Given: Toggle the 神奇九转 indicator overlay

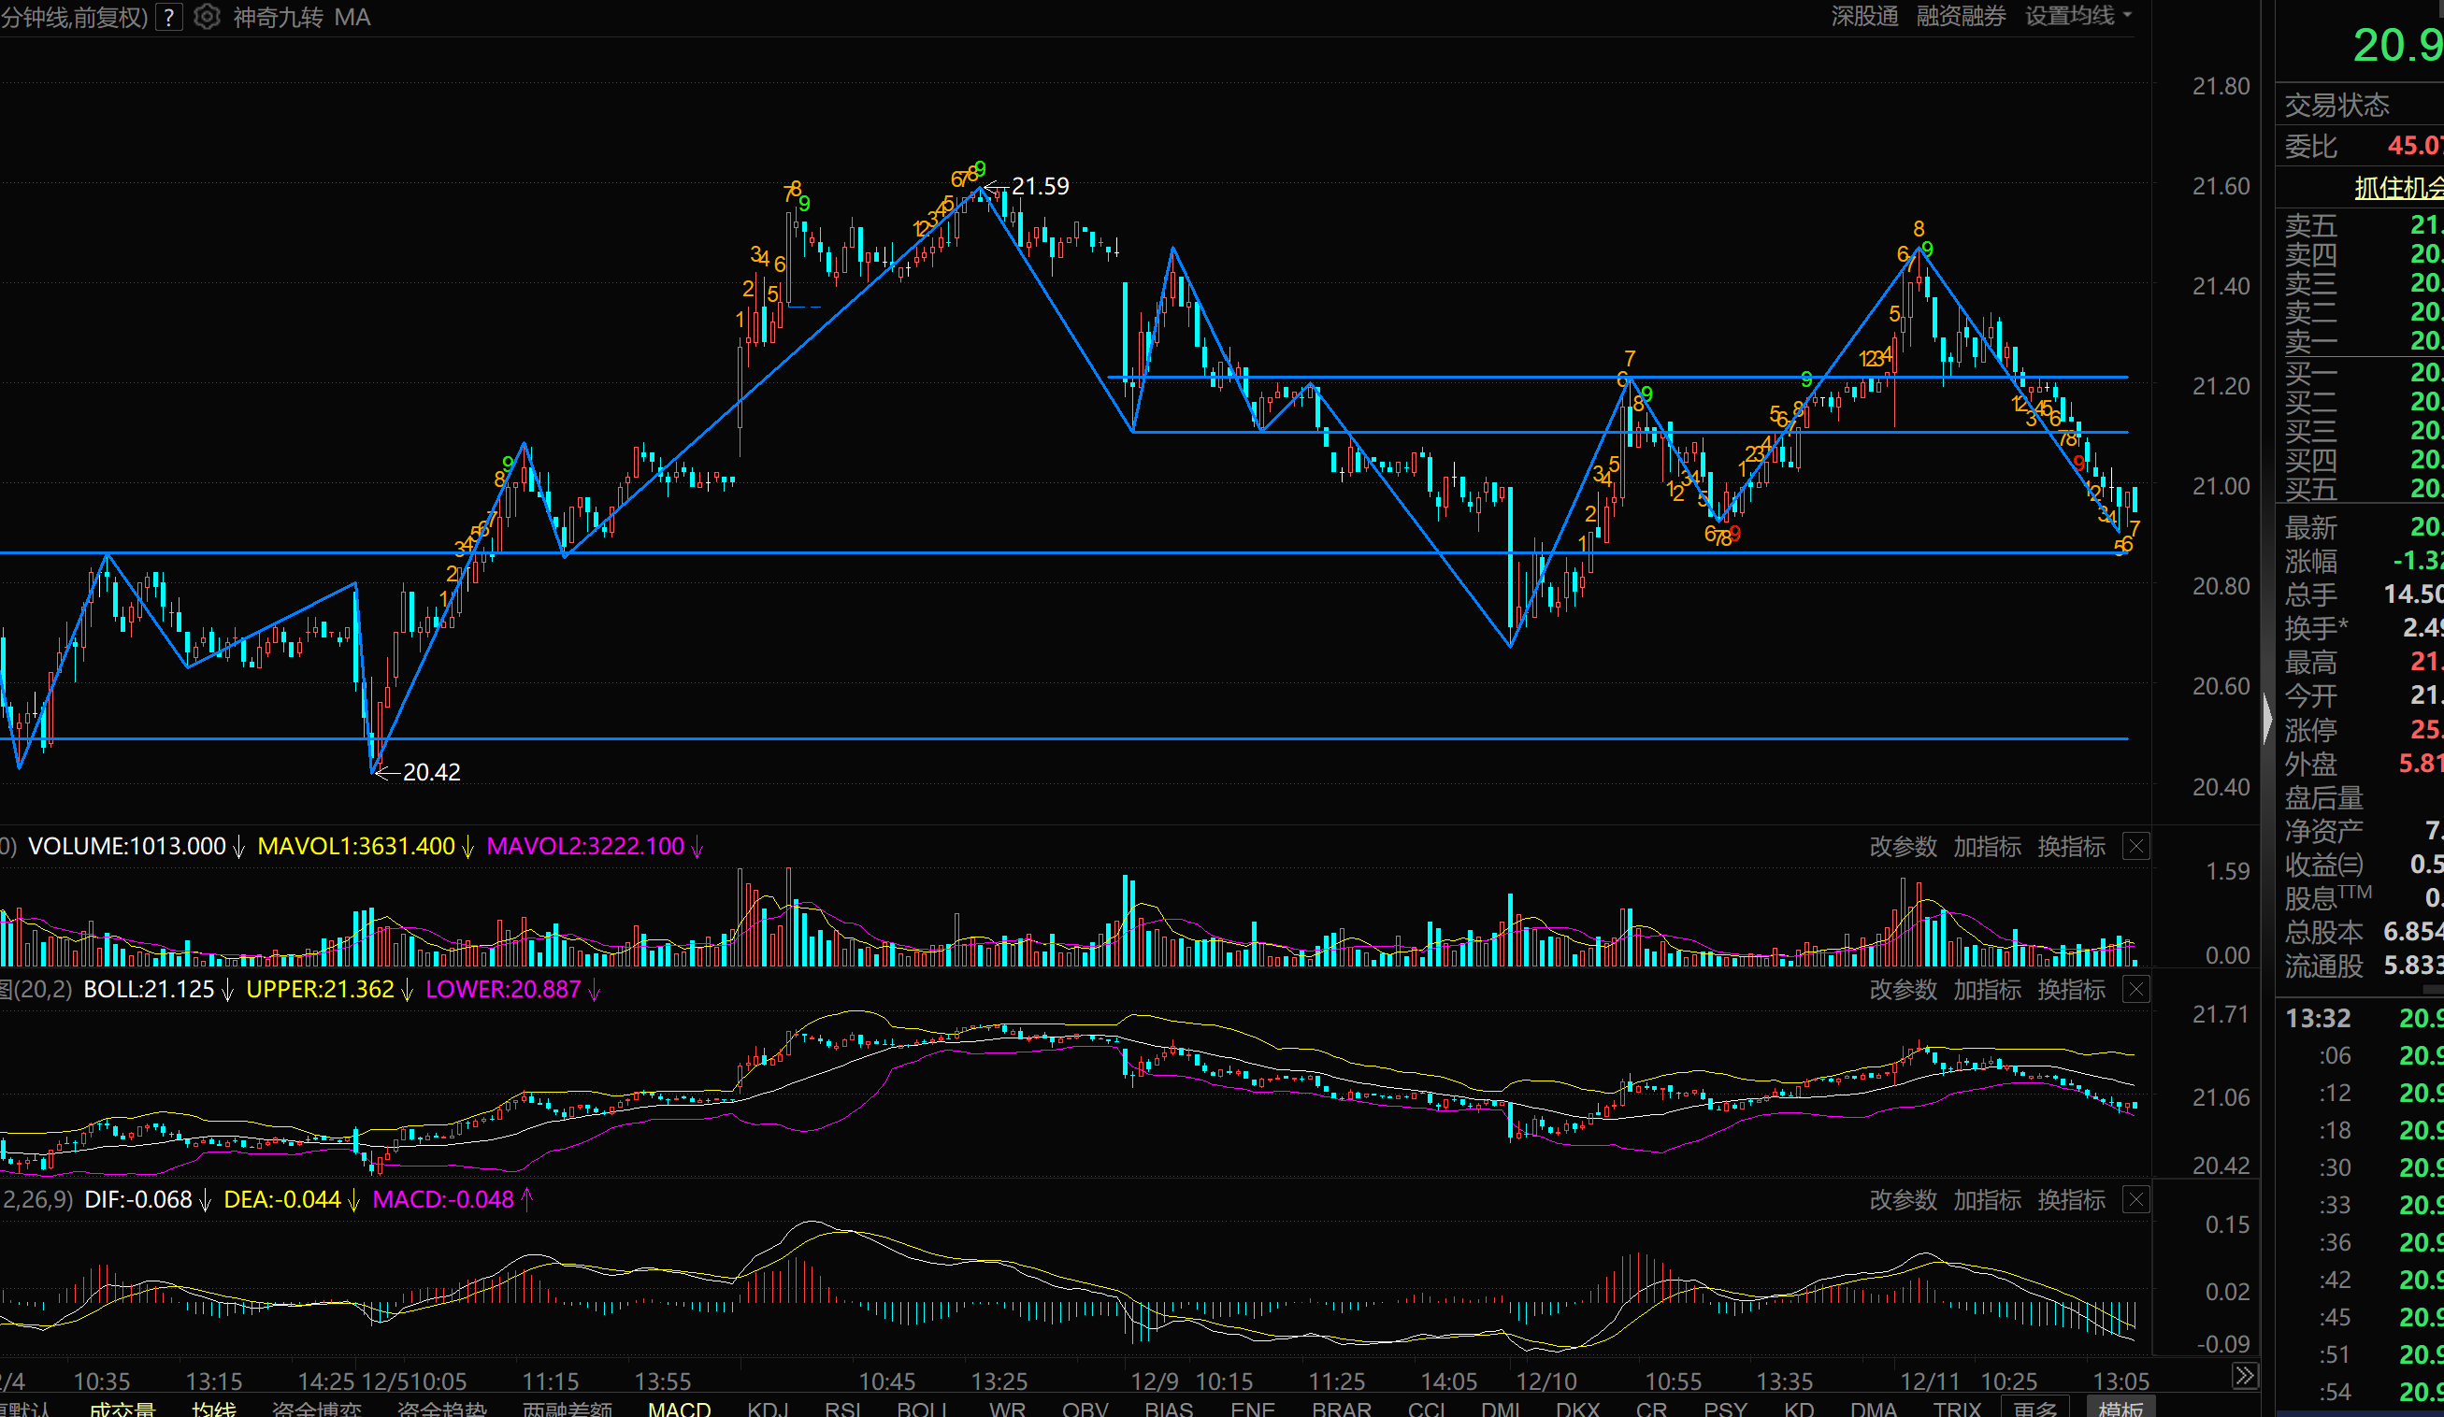Looking at the screenshot, I should click(x=279, y=18).
